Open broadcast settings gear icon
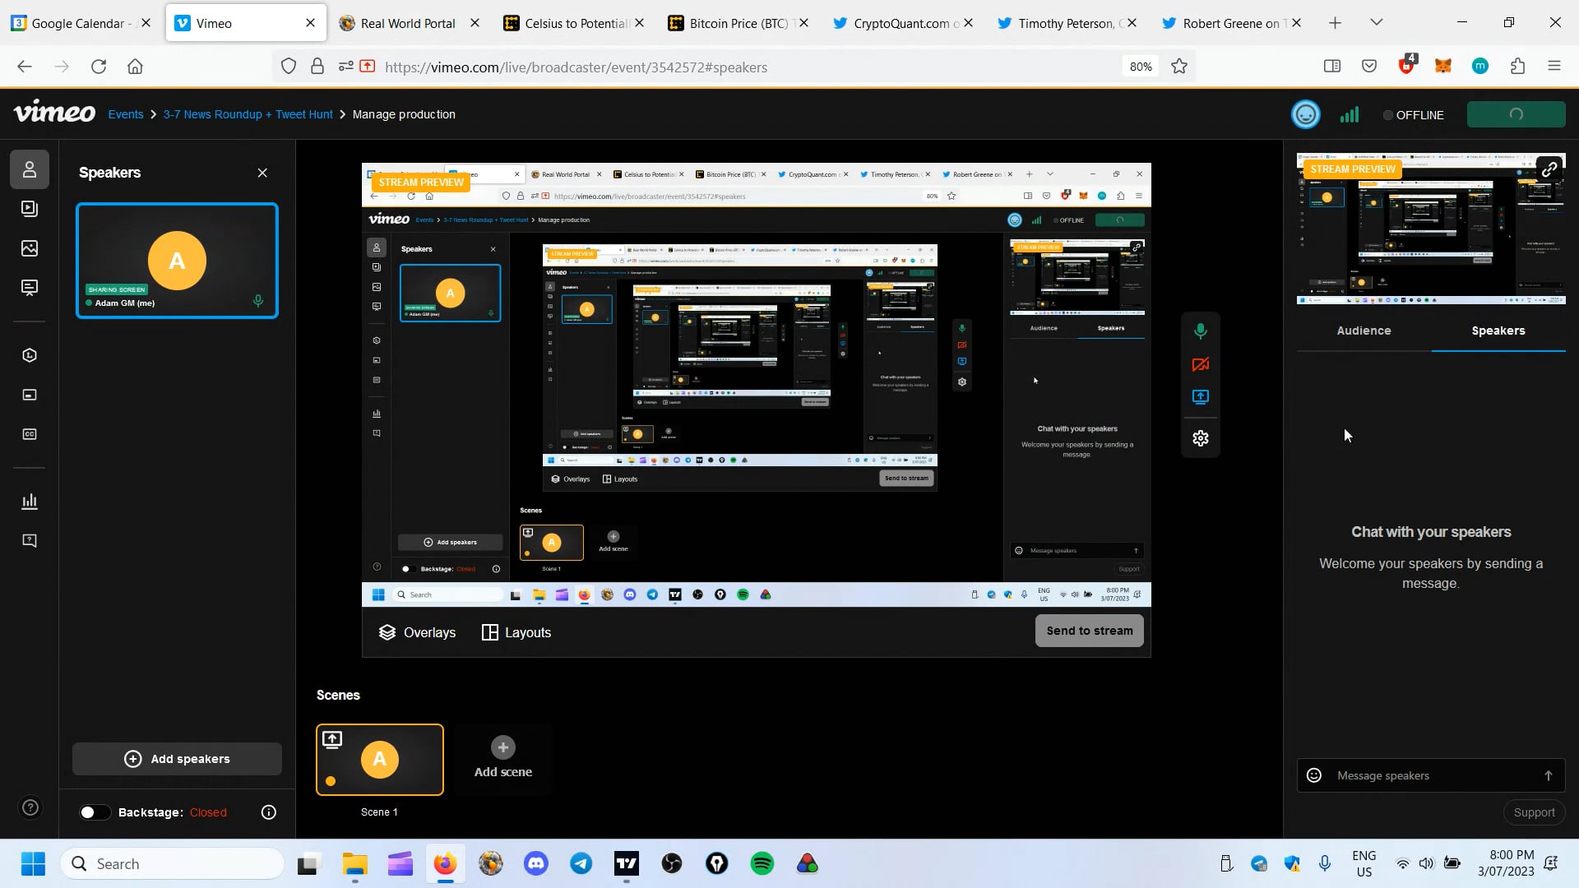The image size is (1579, 888). [1201, 438]
